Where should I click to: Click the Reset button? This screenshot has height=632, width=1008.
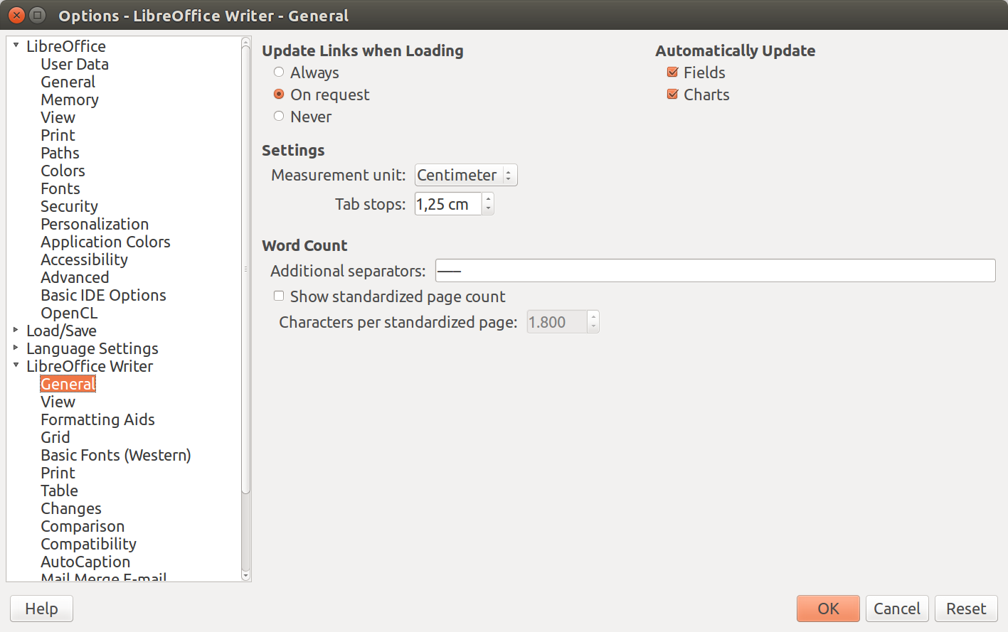pos(965,609)
